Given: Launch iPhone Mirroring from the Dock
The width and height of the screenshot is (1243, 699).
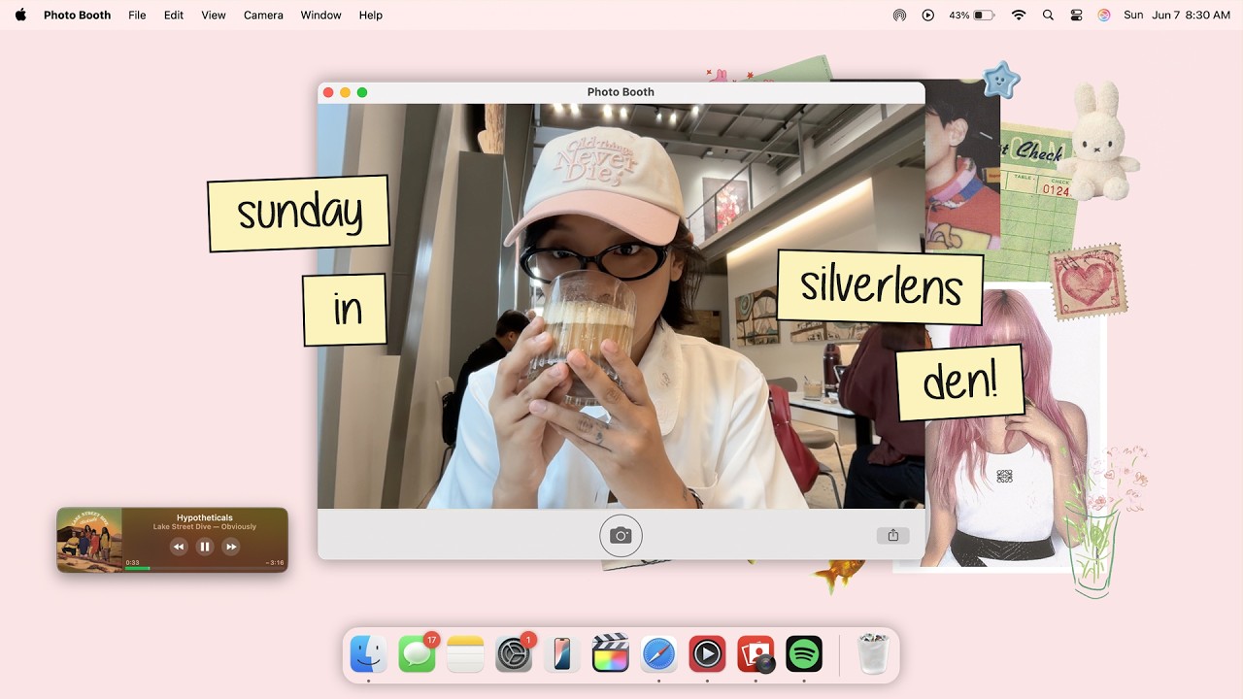Looking at the screenshot, I should (562, 654).
